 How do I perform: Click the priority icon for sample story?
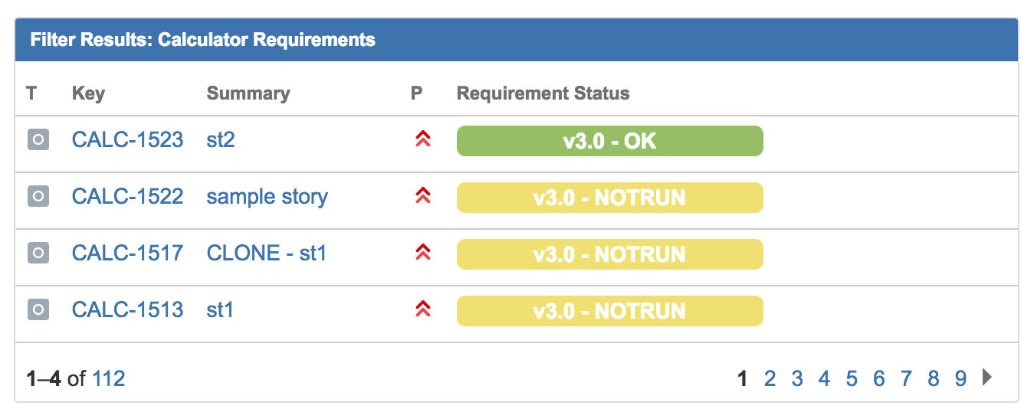click(x=422, y=196)
